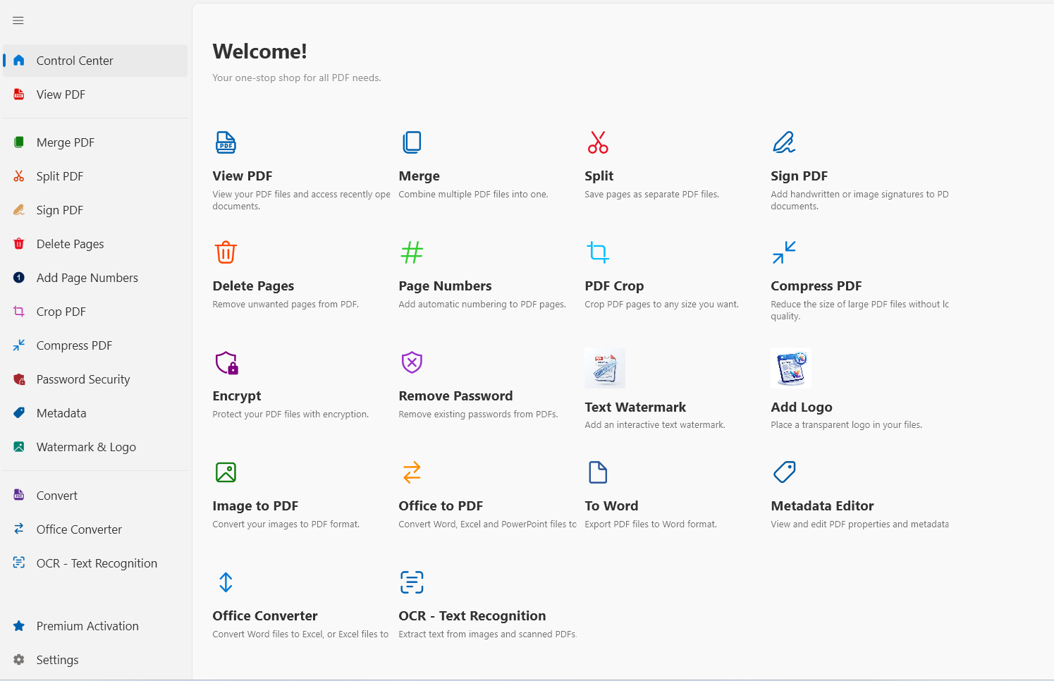Click the Premium Activation star icon
The height and width of the screenshot is (681, 1054).
tap(19, 626)
